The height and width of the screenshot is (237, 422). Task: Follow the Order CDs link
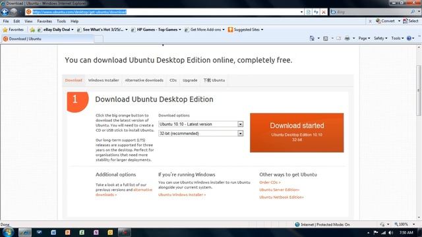[270, 182]
